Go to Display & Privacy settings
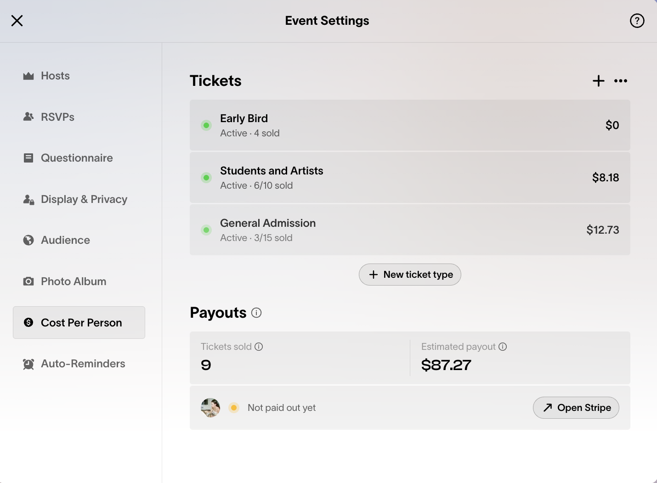This screenshot has width=657, height=483. pos(84,199)
